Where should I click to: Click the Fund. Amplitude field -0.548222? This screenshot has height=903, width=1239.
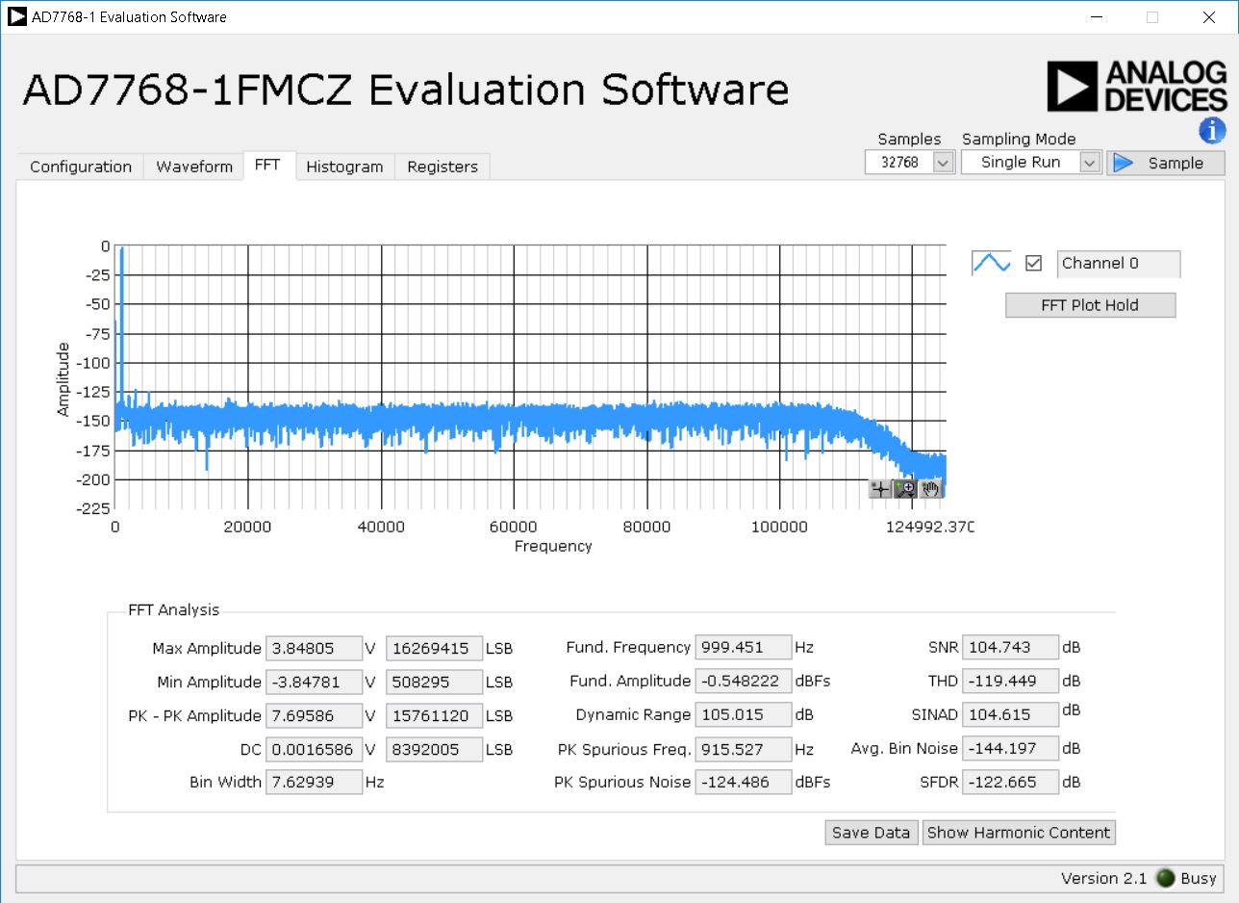744,681
